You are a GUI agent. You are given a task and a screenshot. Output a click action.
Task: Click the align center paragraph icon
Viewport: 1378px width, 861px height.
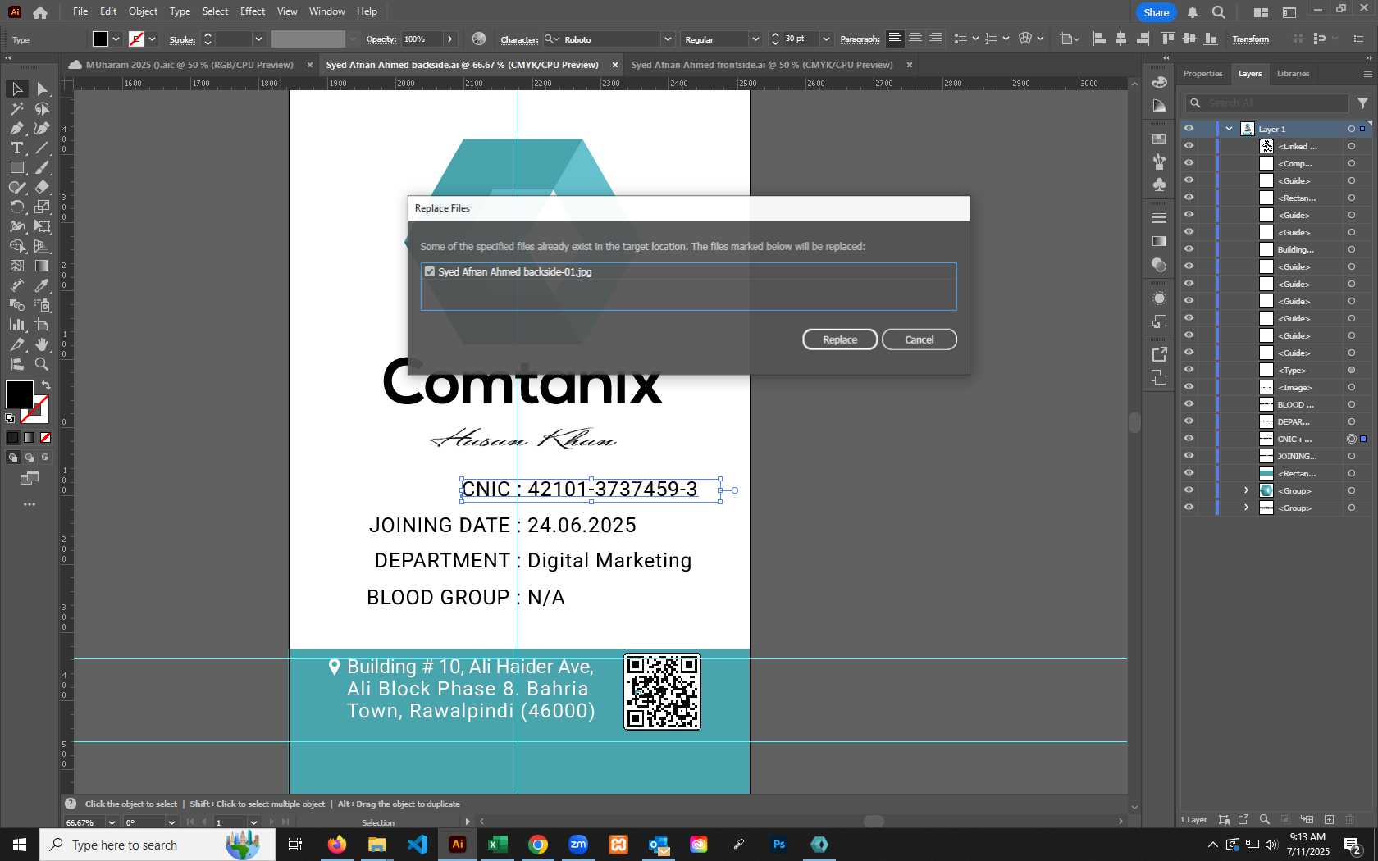[915, 39]
